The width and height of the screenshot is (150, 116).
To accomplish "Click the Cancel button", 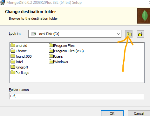I will [x=139, y=113].
